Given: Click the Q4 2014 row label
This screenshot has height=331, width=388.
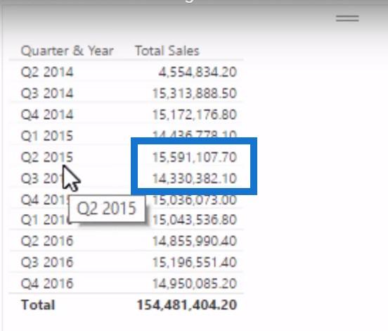Looking at the screenshot, I should [x=47, y=115].
